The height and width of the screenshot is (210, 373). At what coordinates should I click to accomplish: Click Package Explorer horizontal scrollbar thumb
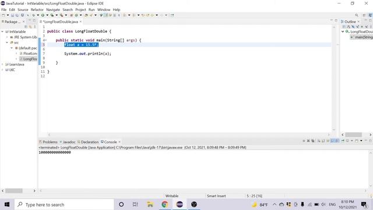[14, 191]
